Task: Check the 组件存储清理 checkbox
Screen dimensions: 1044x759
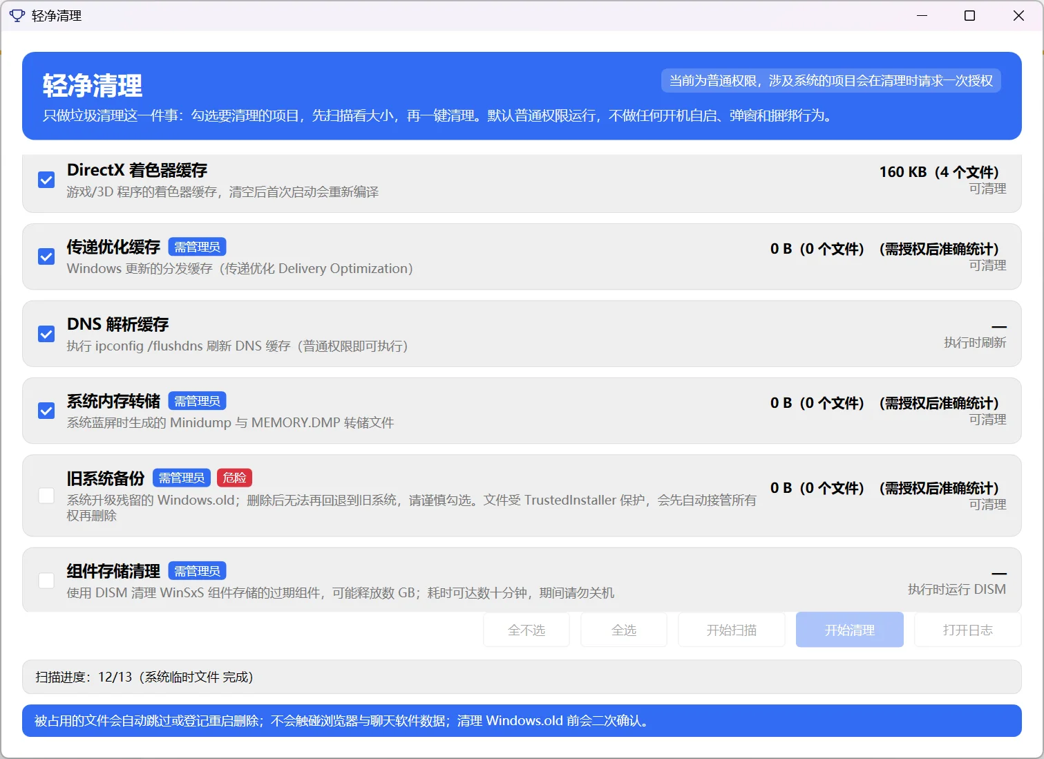Action: point(46,581)
